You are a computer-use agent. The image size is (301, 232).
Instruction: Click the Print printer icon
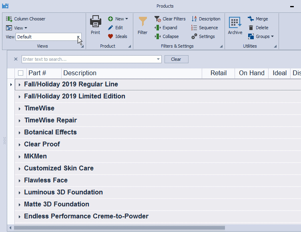point(95,21)
